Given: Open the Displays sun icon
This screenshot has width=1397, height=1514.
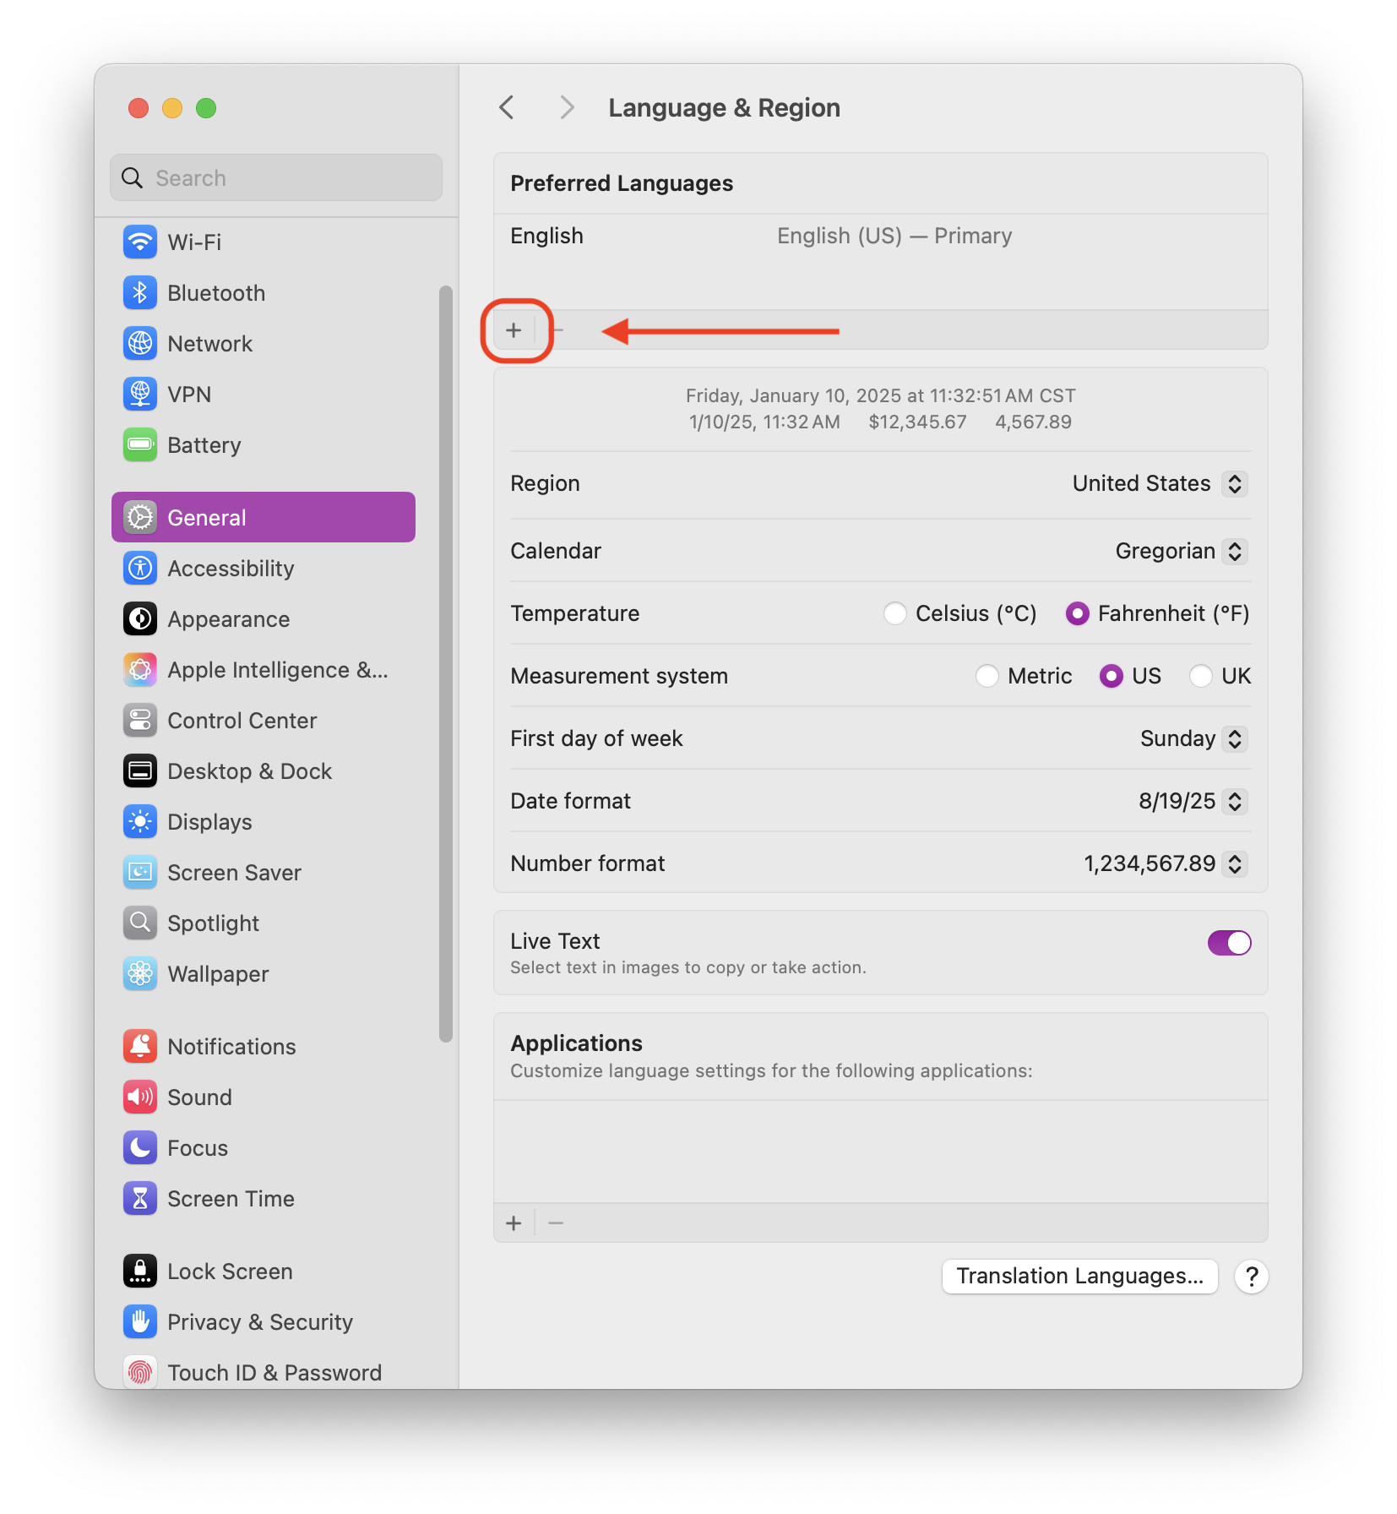Looking at the screenshot, I should pos(140,822).
